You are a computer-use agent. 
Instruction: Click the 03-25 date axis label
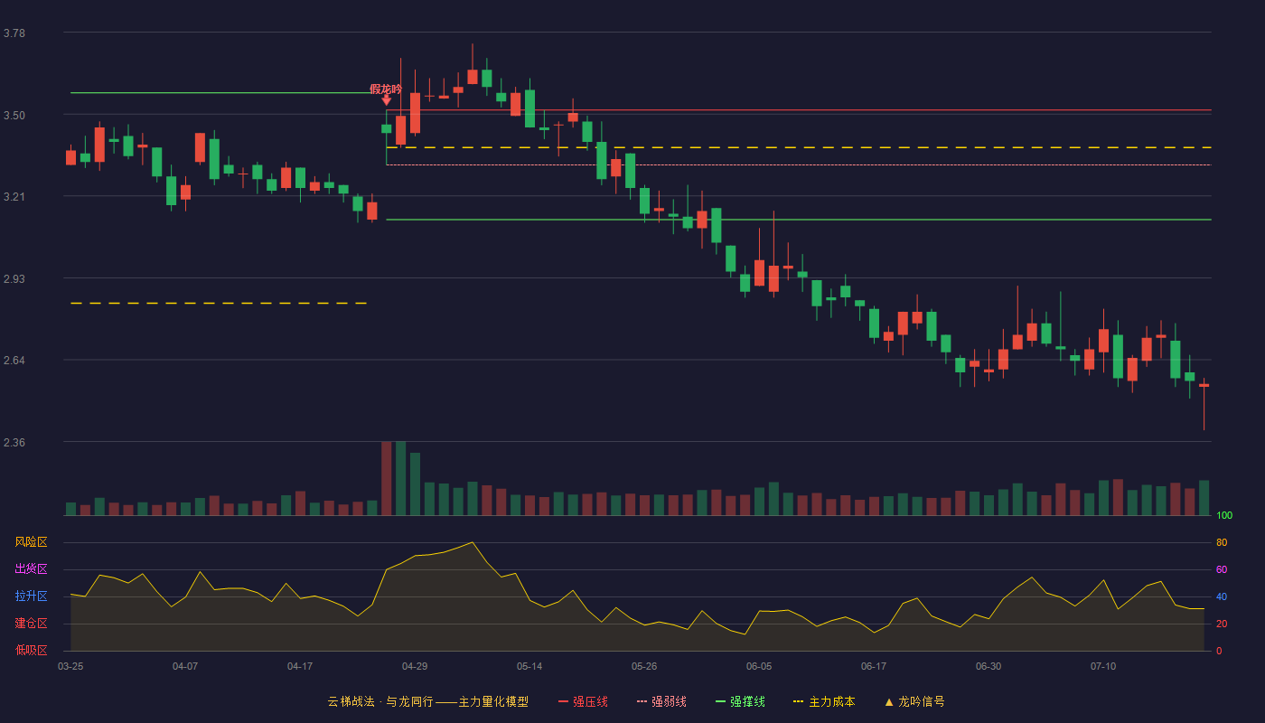[70, 666]
